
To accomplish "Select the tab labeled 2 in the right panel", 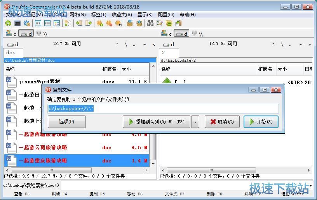I will point(169,53).
